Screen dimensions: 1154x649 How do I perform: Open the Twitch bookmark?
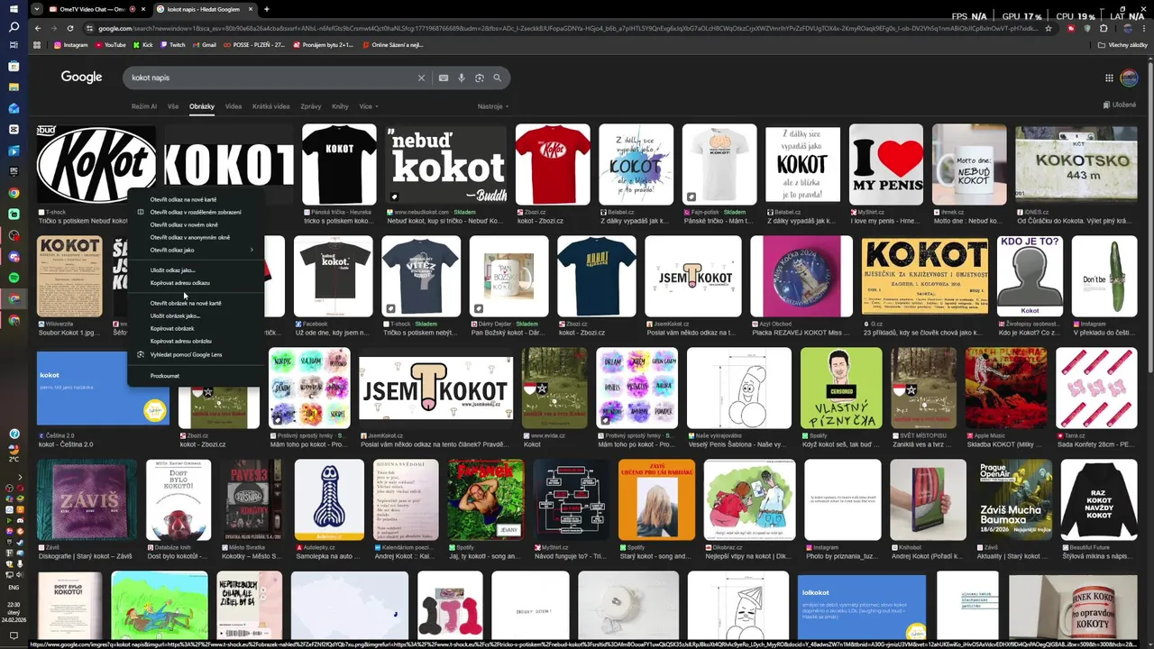click(172, 44)
